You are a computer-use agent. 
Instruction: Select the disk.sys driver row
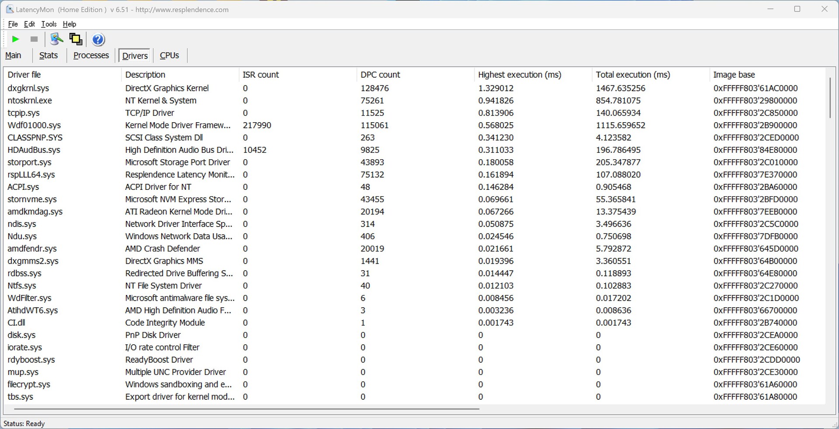(414, 335)
